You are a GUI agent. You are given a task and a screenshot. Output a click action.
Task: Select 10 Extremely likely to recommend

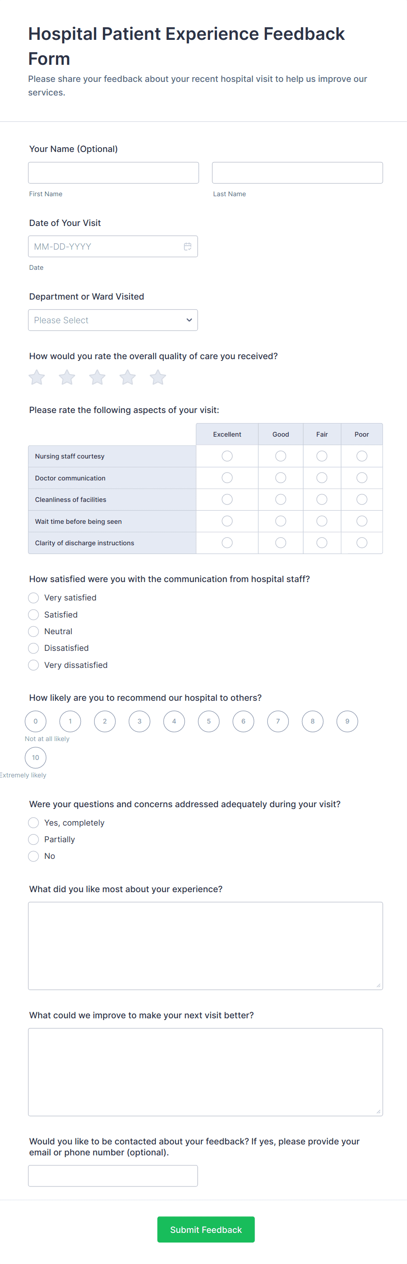36,758
